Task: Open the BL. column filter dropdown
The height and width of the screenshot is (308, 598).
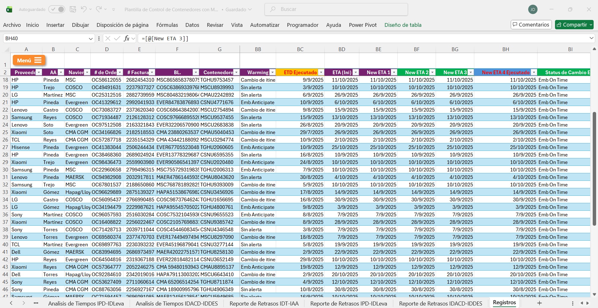Action: (196, 72)
